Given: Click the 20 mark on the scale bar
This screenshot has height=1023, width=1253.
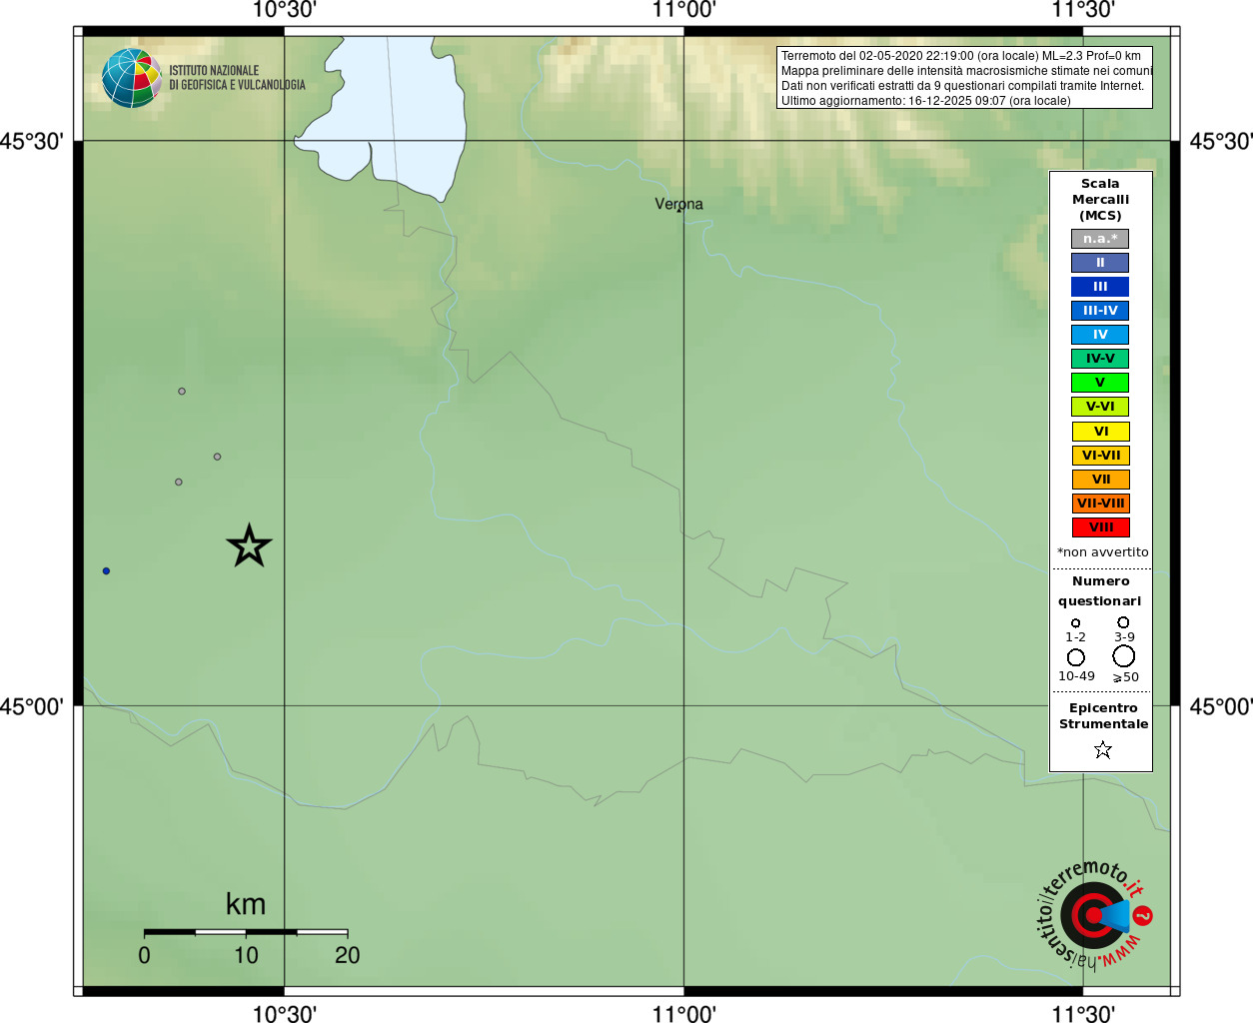Looking at the screenshot, I should click(347, 955).
